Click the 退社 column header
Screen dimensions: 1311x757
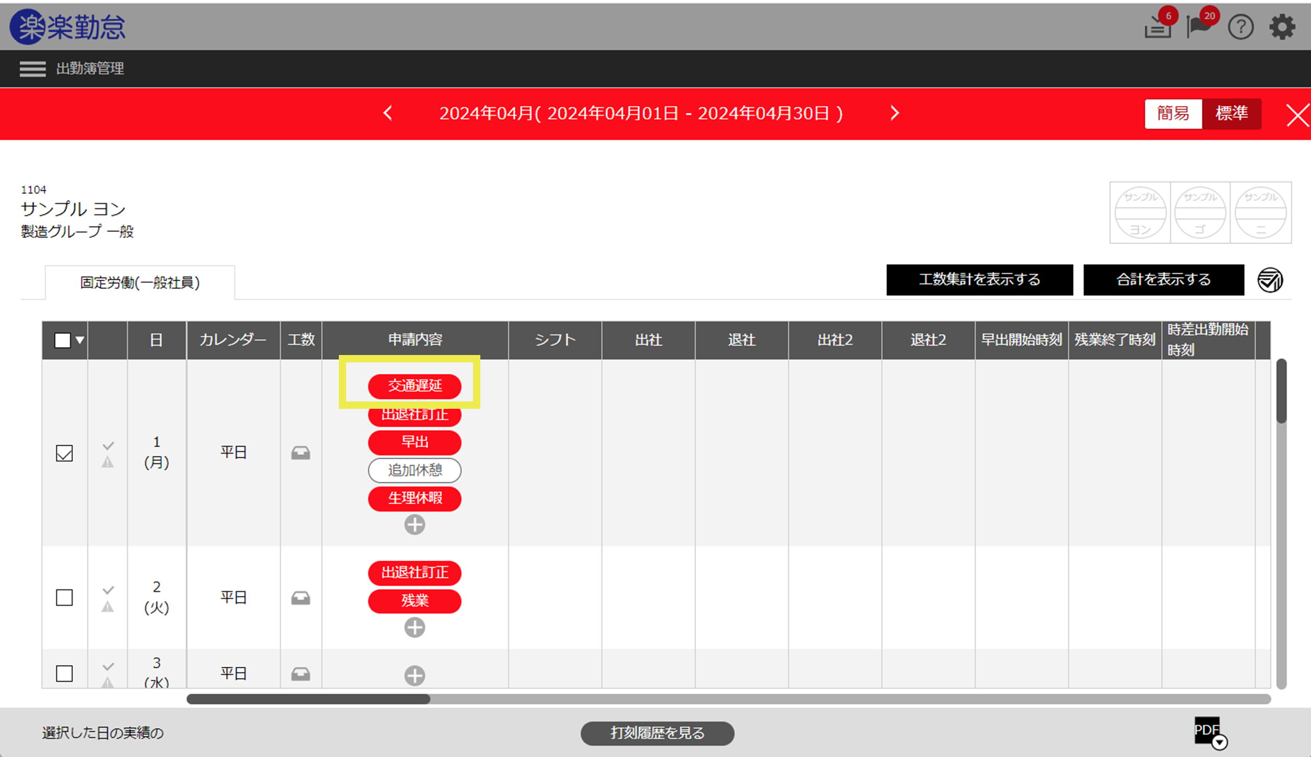click(742, 340)
